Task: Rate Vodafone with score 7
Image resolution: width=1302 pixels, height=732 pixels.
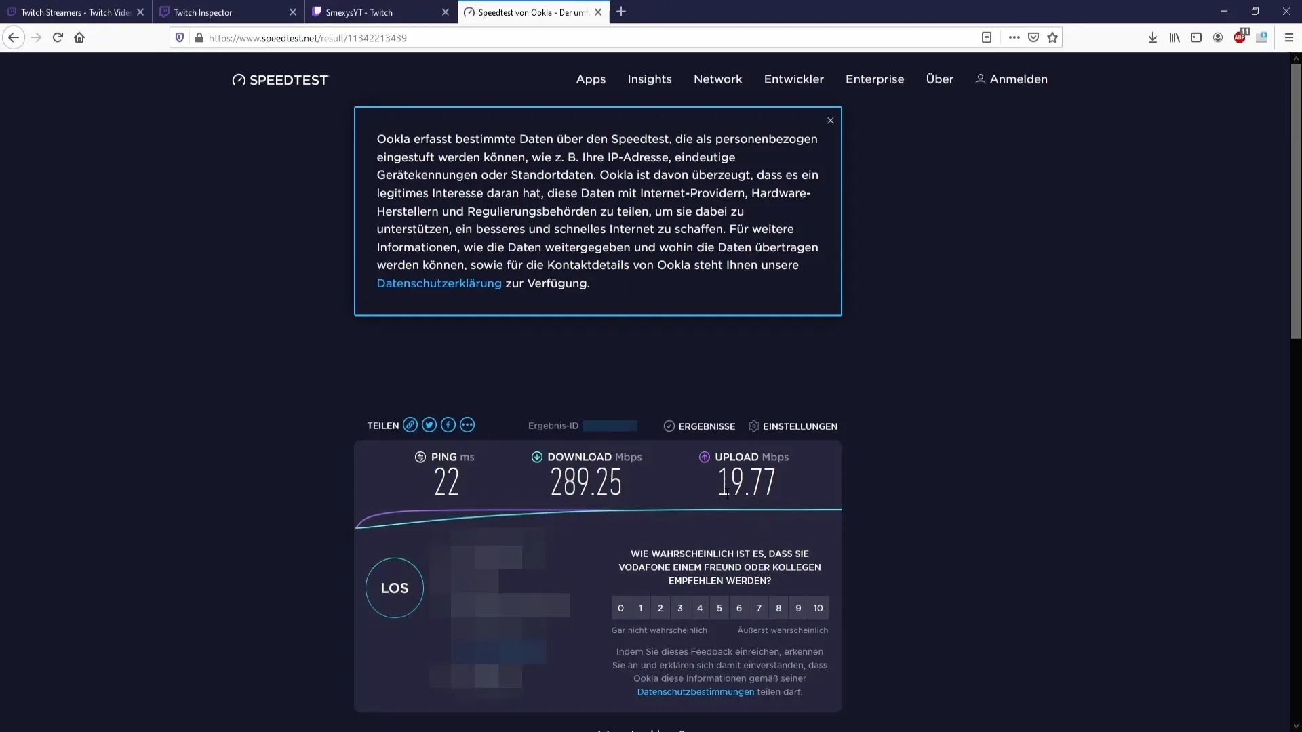Action: 759,608
